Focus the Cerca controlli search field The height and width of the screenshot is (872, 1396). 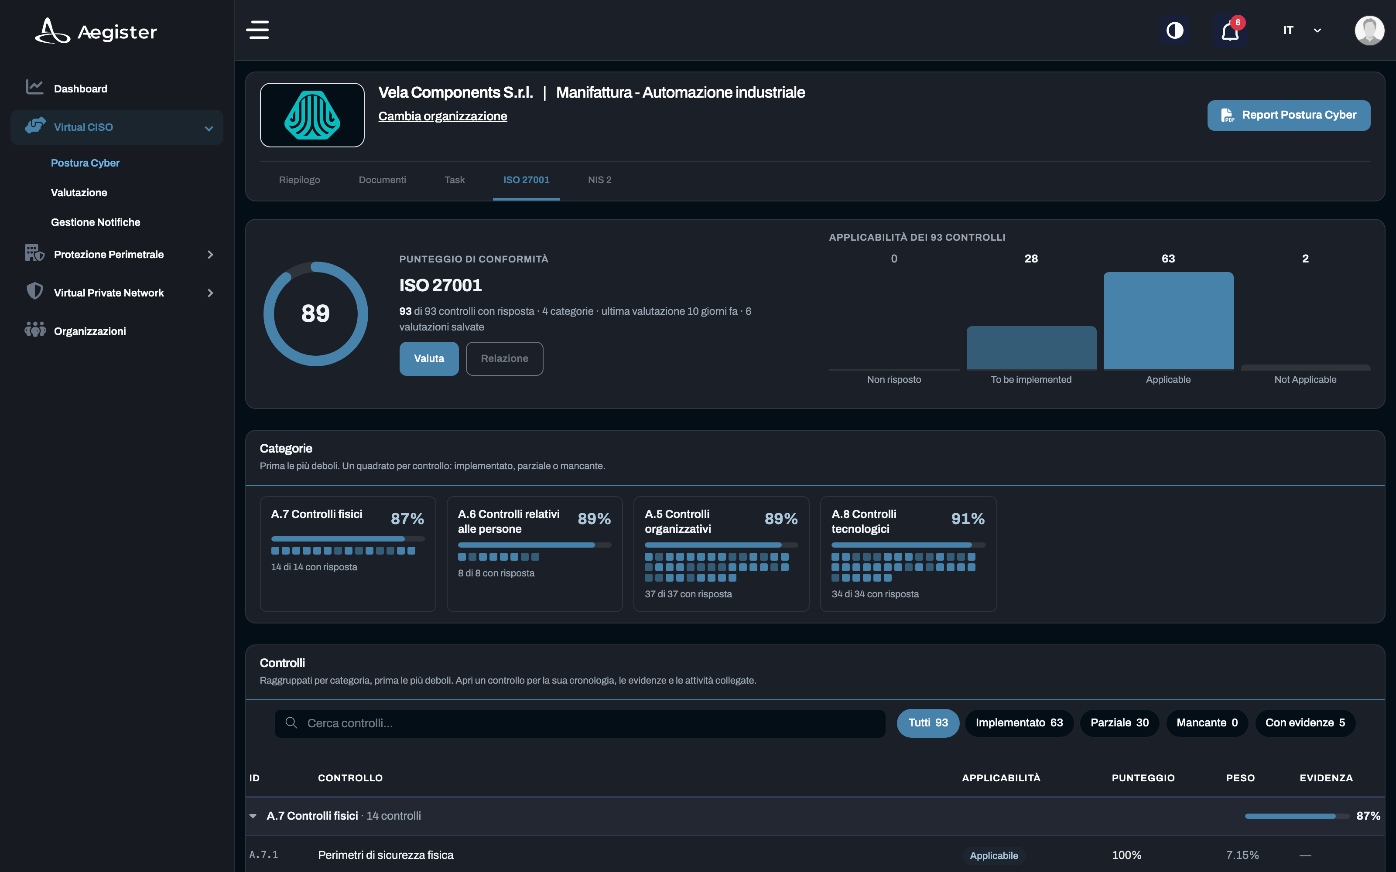click(x=580, y=723)
